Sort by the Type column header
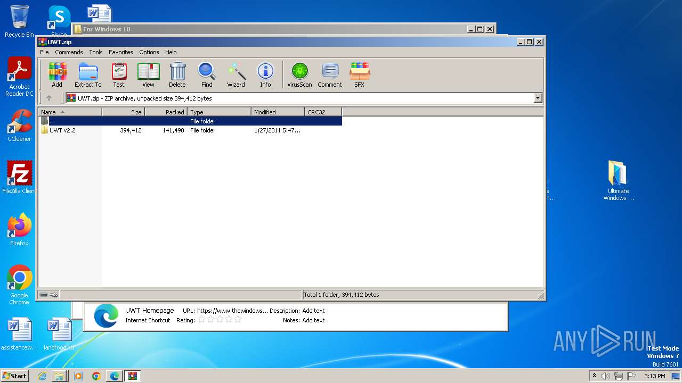The height and width of the screenshot is (383, 682). [219, 112]
